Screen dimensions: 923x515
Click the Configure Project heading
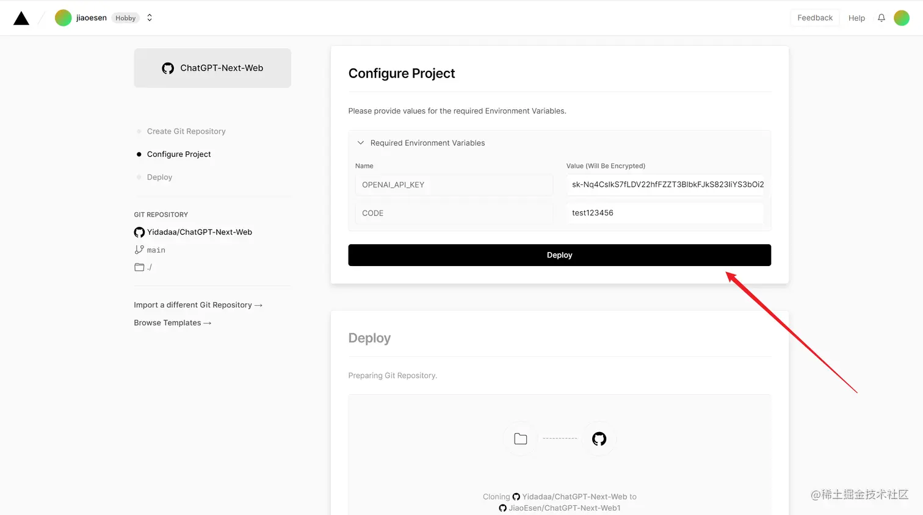click(402, 73)
